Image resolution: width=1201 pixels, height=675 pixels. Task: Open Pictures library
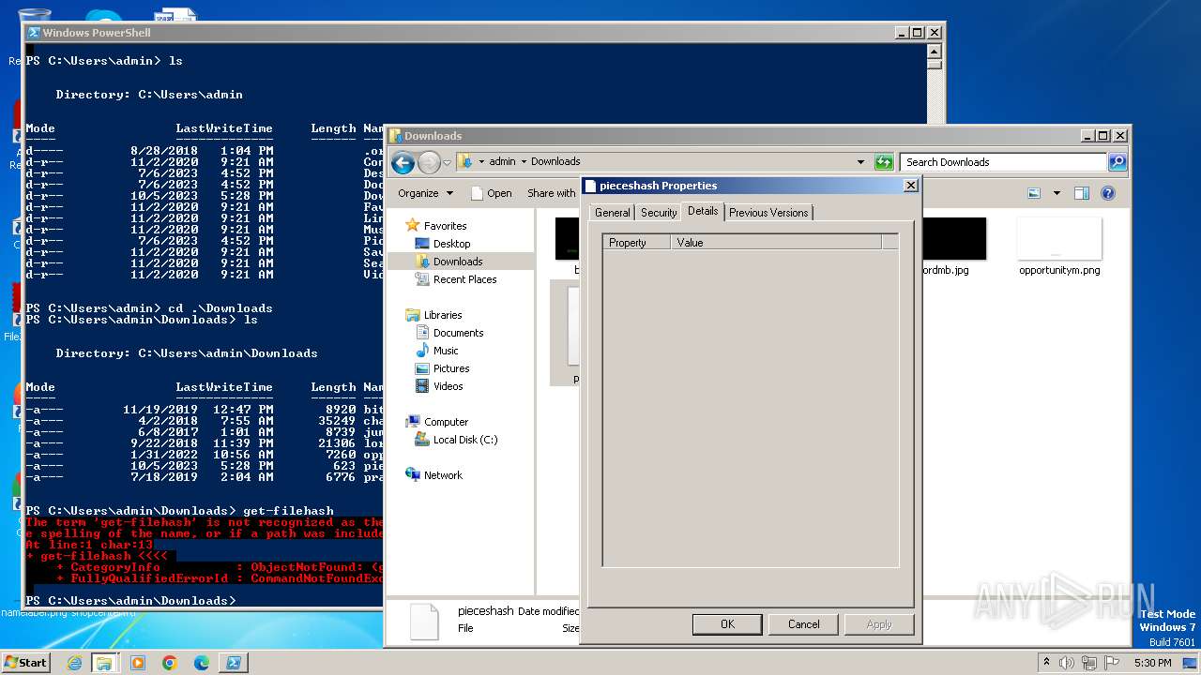coord(451,368)
